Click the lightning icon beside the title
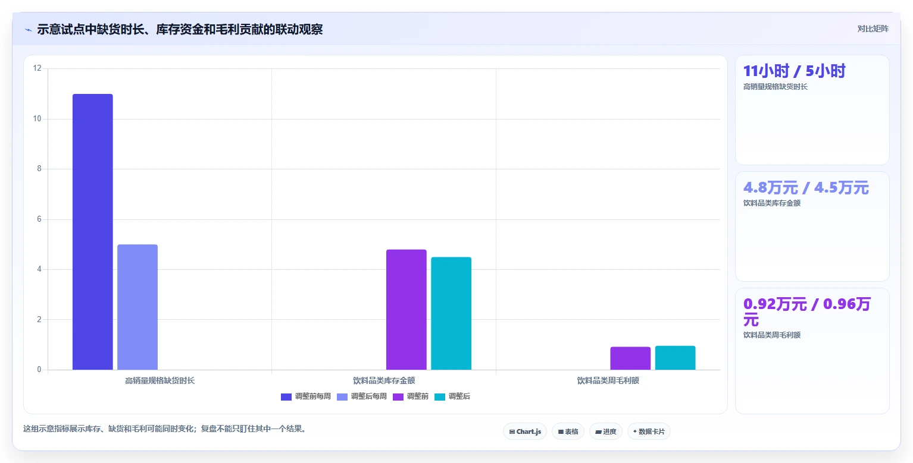This screenshot has height=463, width=913. (29, 30)
